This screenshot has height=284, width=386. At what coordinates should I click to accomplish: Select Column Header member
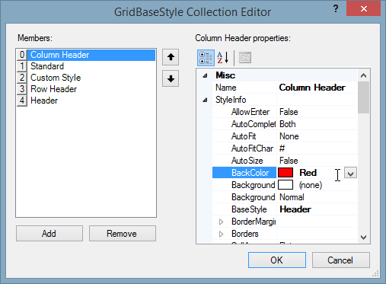pyautogui.click(x=91, y=55)
